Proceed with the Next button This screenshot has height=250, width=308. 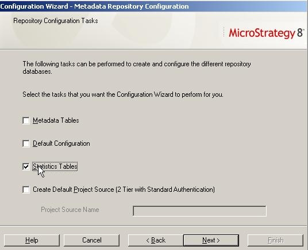211,240
